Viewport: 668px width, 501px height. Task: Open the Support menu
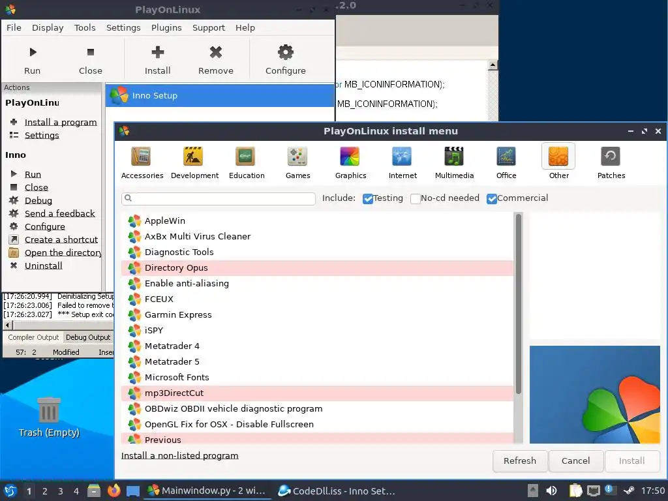click(x=208, y=27)
